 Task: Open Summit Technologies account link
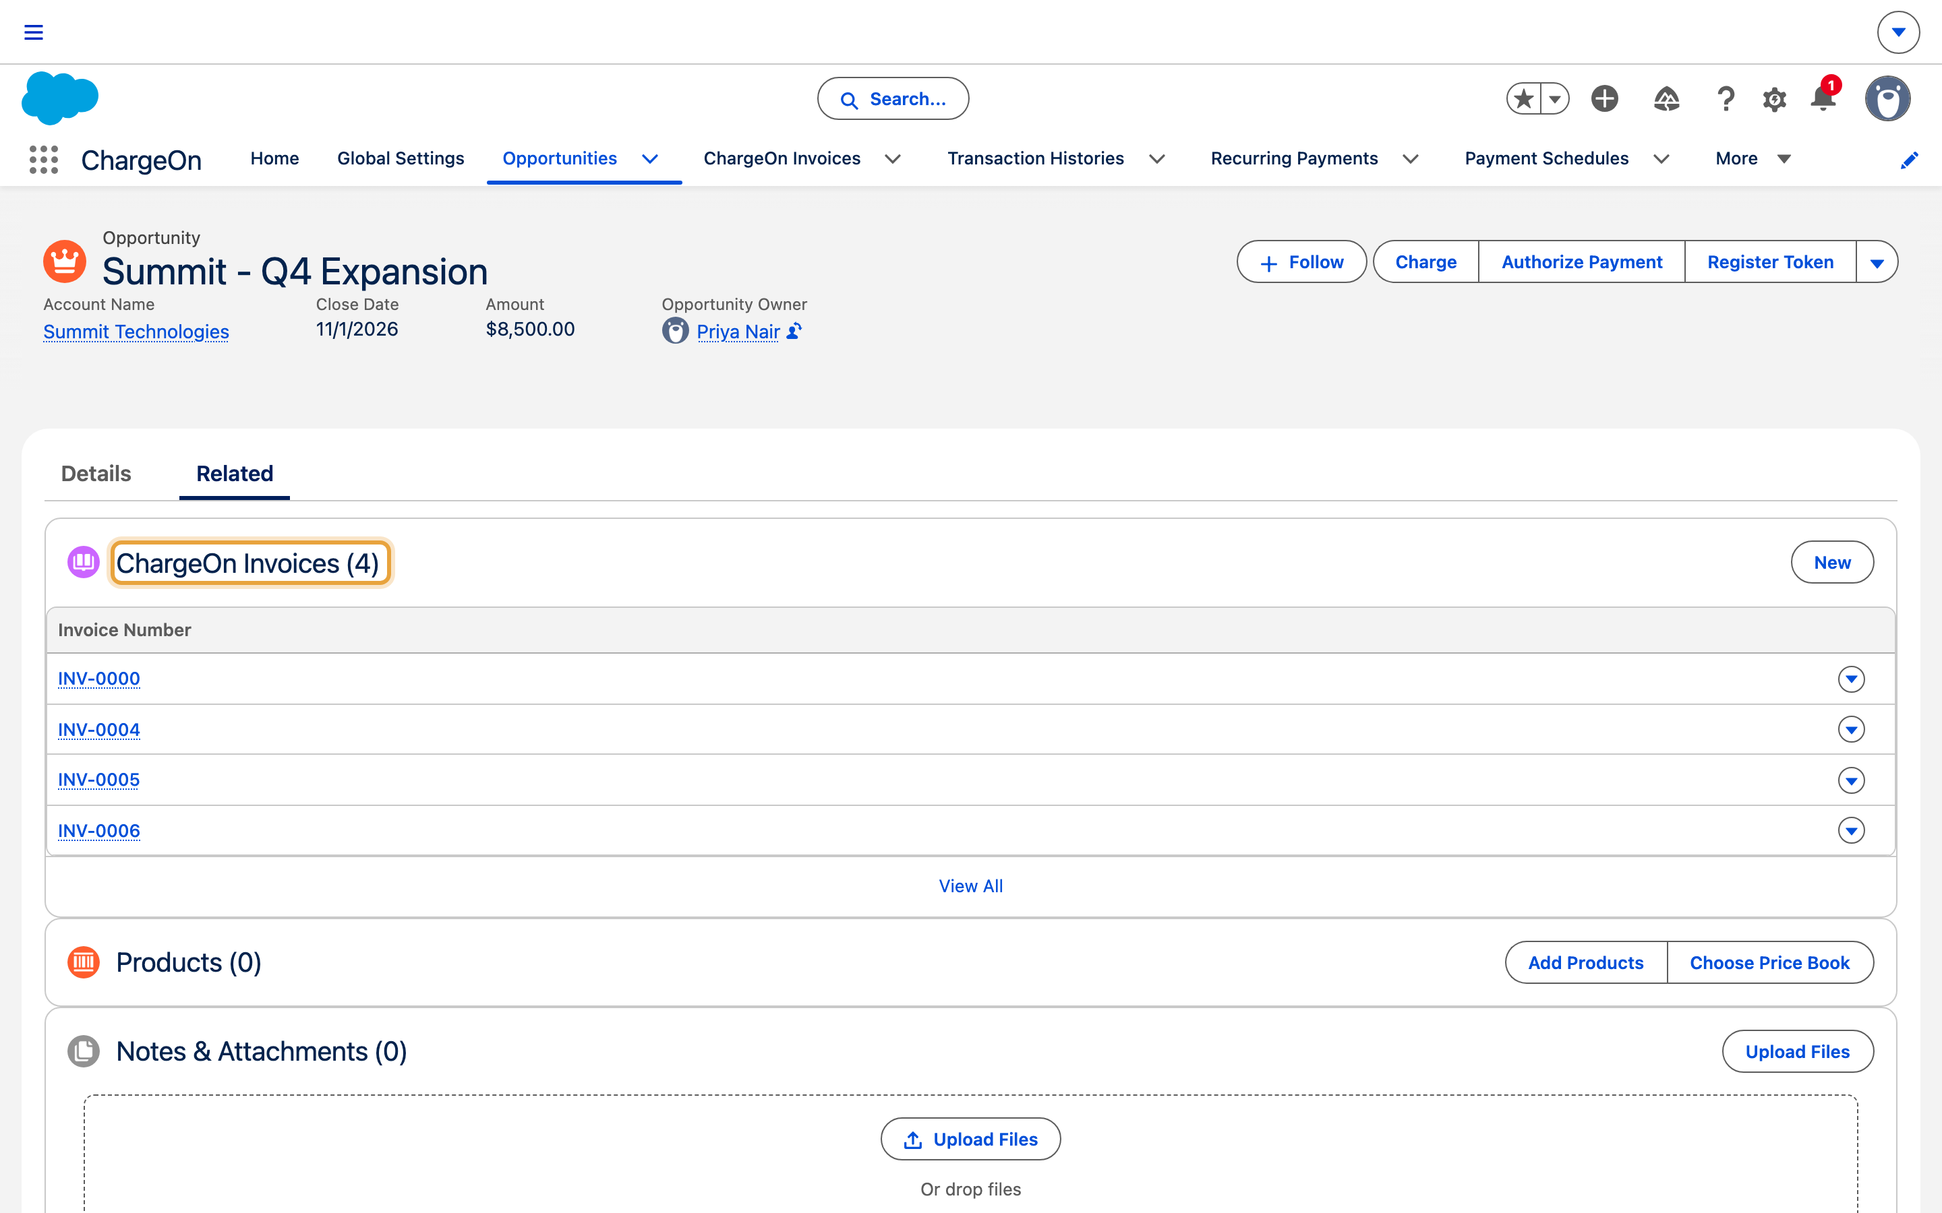(x=136, y=332)
